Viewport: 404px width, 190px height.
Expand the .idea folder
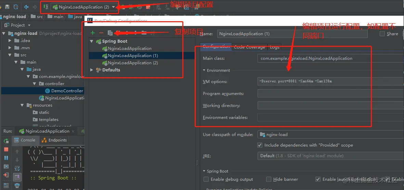[x=10, y=41]
